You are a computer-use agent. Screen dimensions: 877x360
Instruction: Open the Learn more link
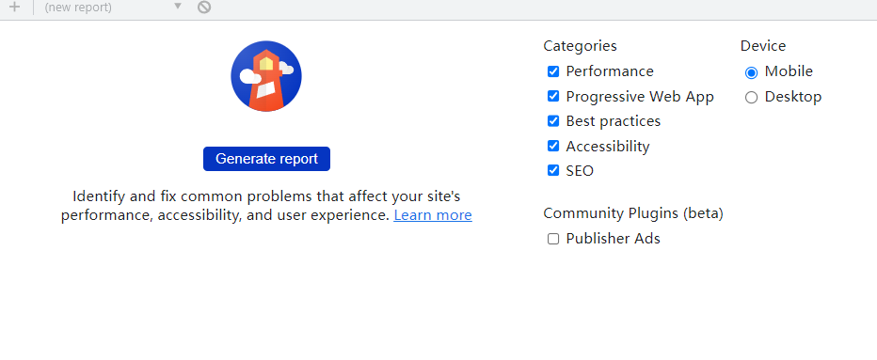(433, 215)
